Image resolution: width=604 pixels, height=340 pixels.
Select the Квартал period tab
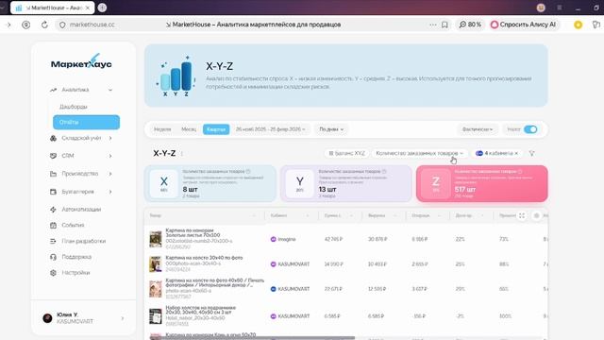coord(216,129)
